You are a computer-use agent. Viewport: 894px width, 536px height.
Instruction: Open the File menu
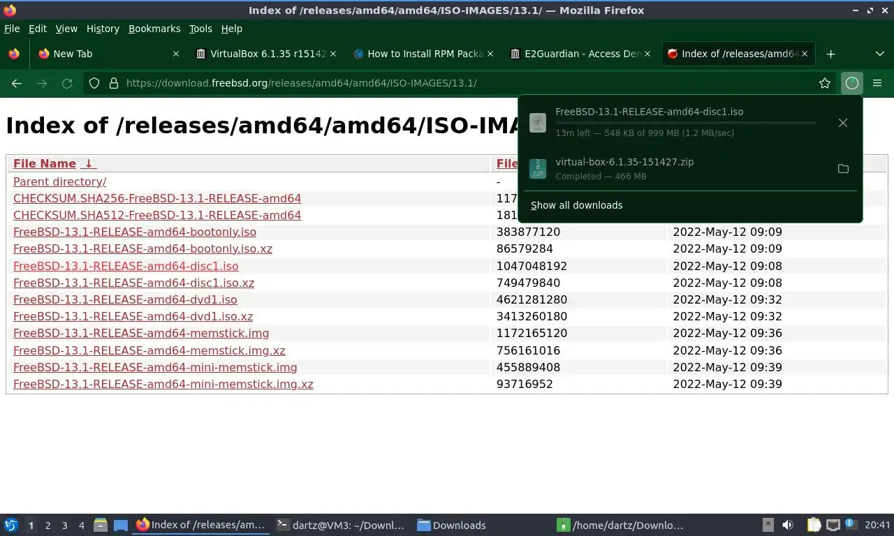[12, 29]
